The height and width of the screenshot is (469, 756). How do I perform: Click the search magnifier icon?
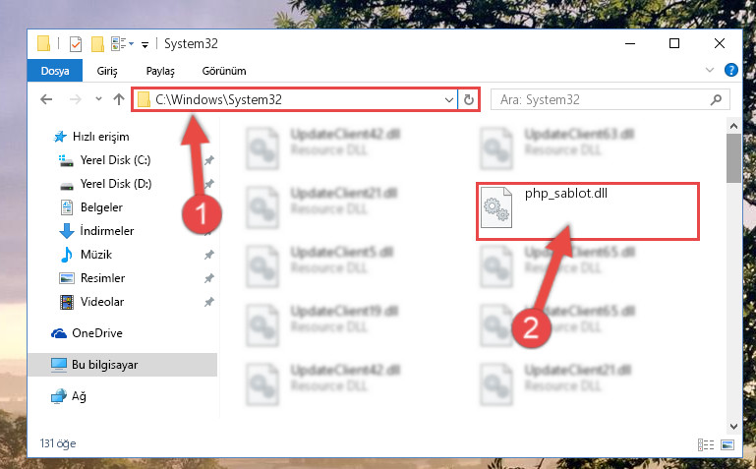click(716, 99)
